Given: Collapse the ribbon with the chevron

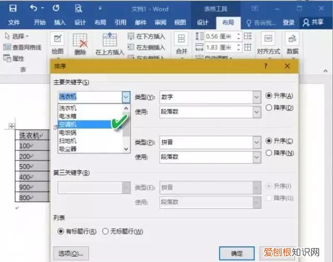Looking at the screenshot, I should (x=325, y=71).
